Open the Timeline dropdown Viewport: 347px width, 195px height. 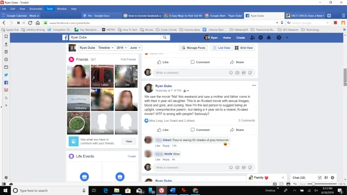(106, 48)
